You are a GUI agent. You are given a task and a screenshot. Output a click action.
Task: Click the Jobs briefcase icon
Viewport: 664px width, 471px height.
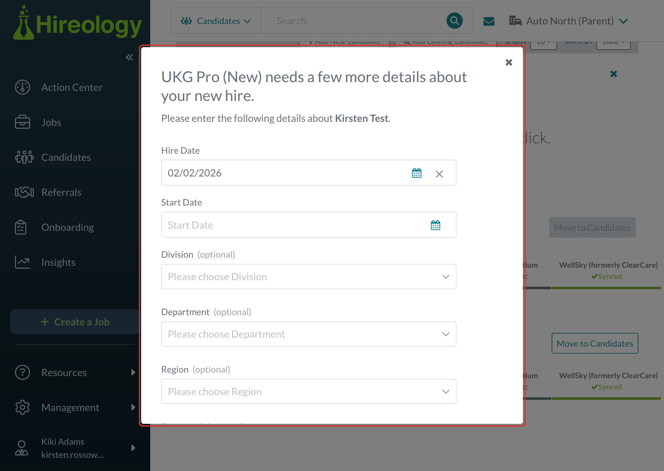(23, 122)
